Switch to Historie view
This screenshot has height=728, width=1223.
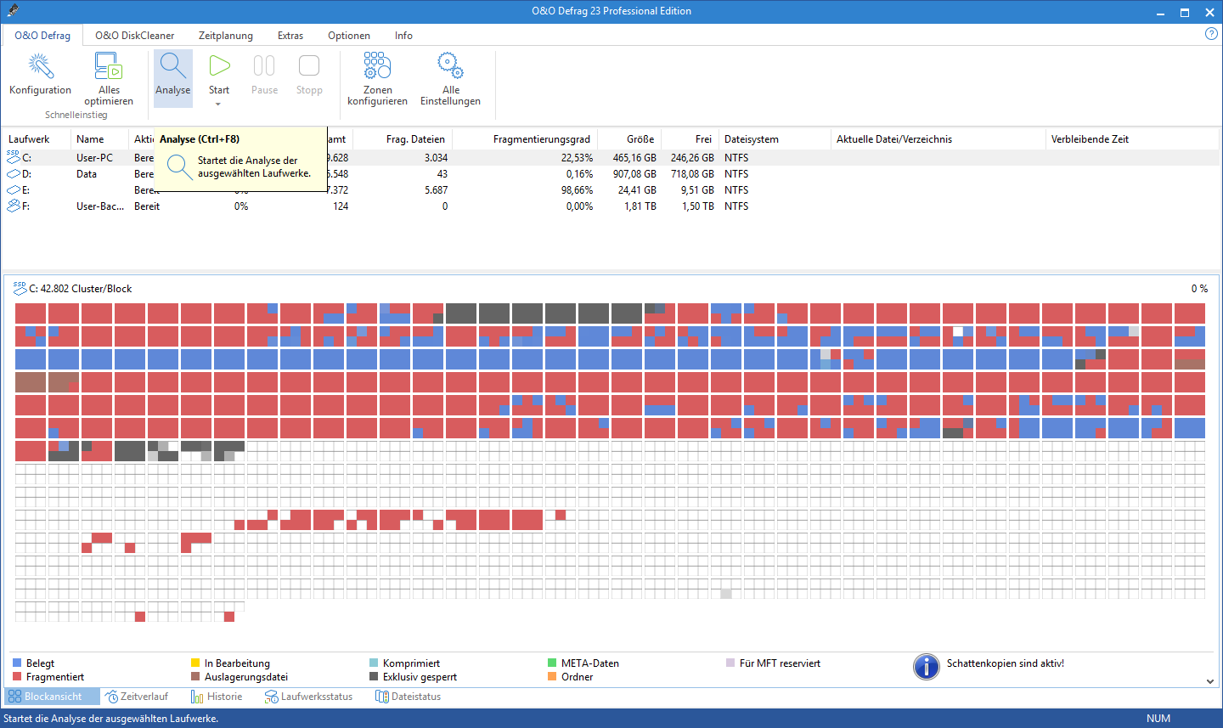217,697
